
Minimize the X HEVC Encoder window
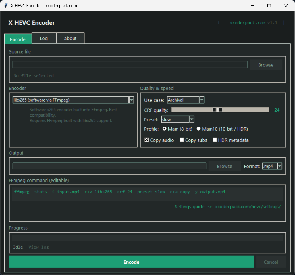coord(252,6)
